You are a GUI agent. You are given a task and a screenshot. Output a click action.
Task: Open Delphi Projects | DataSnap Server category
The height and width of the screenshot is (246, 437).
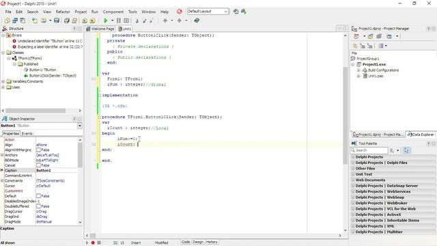tap(393, 186)
